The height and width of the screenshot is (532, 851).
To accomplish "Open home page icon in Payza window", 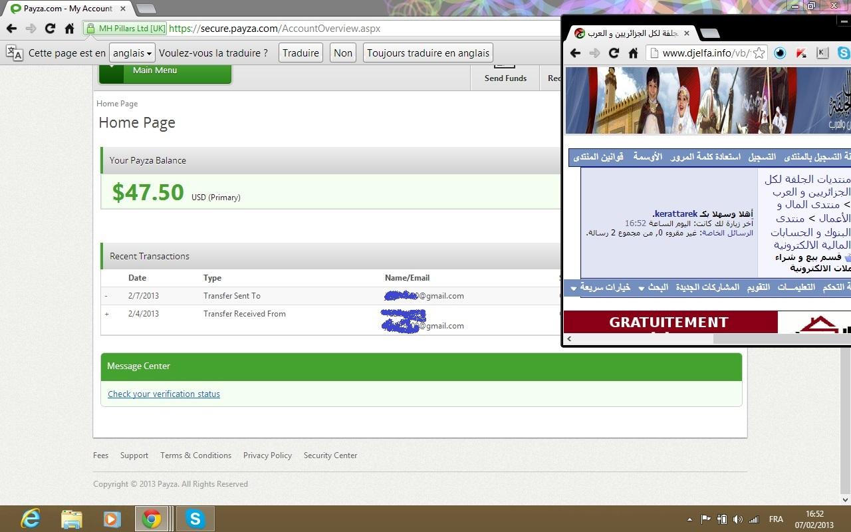I will [69, 29].
